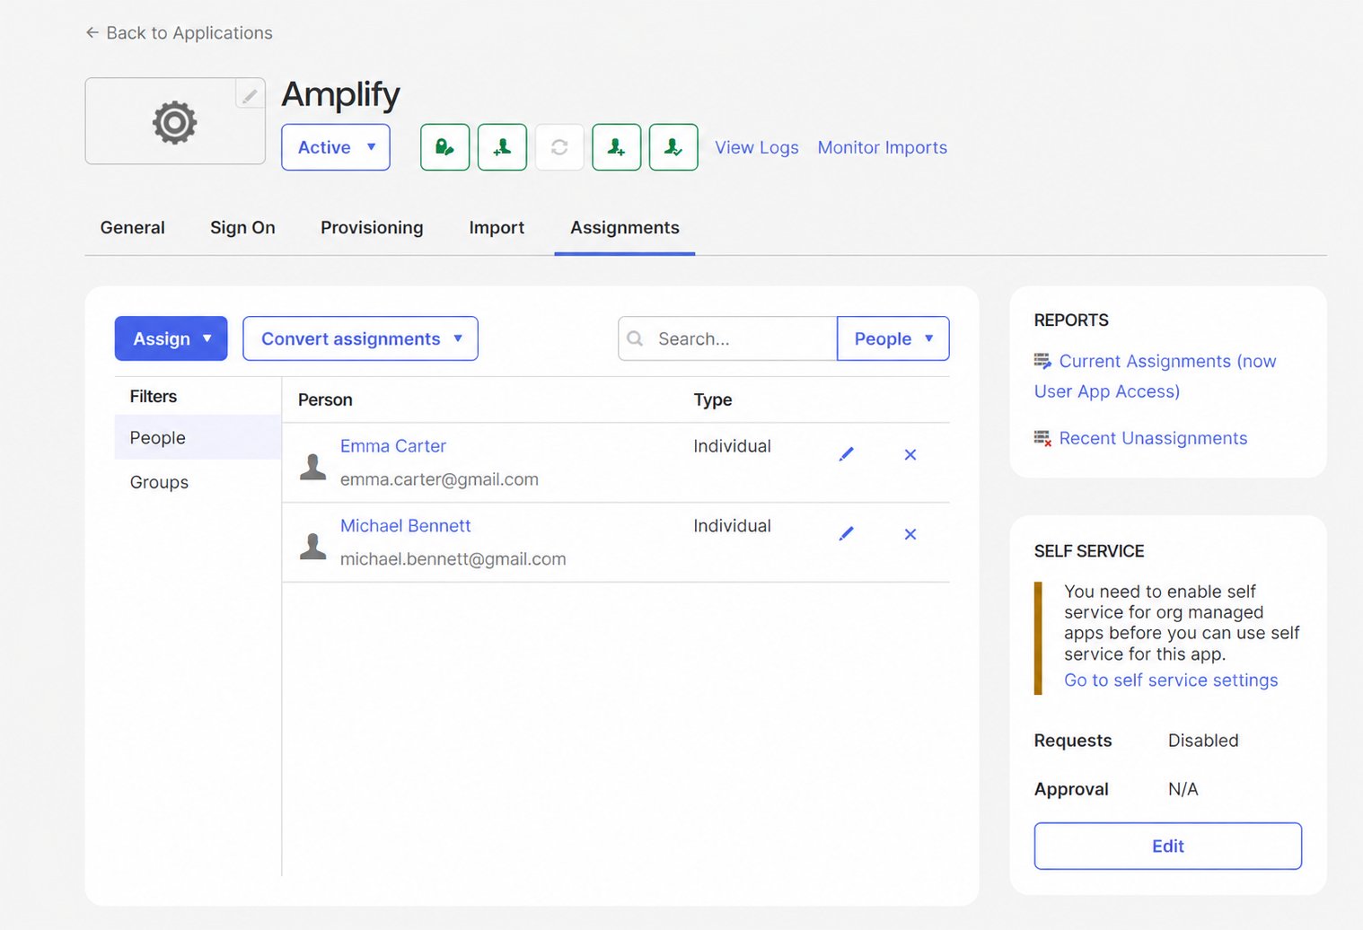Viewport: 1363px width, 930px height.
Task: Open Monitor Imports link
Action: tap(882, 147)
